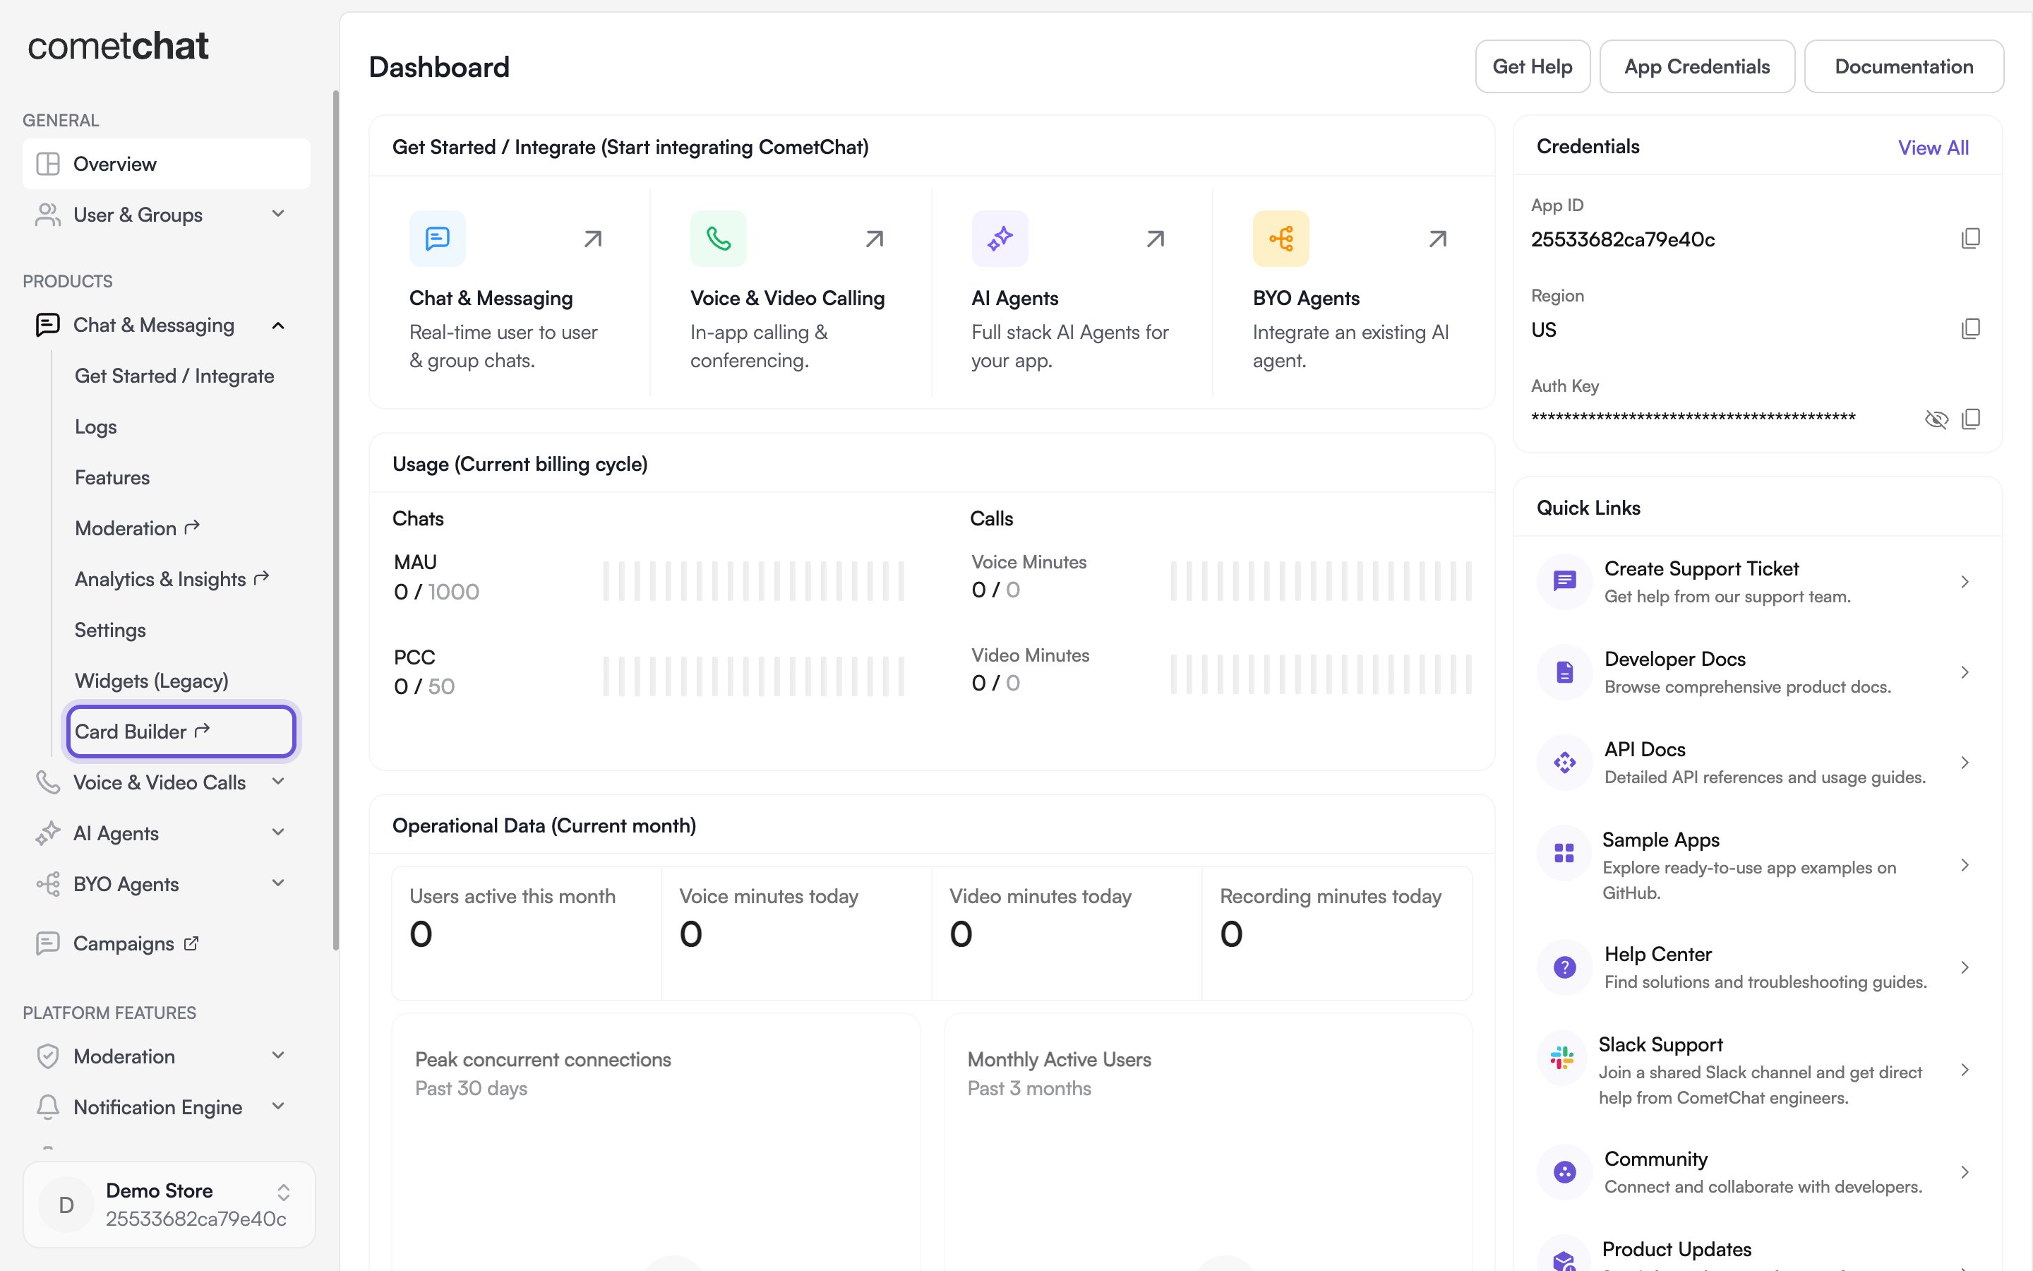Click the Notification Engine bell icon
The image size is (2033, 1271).
(x=48, y=1107)
